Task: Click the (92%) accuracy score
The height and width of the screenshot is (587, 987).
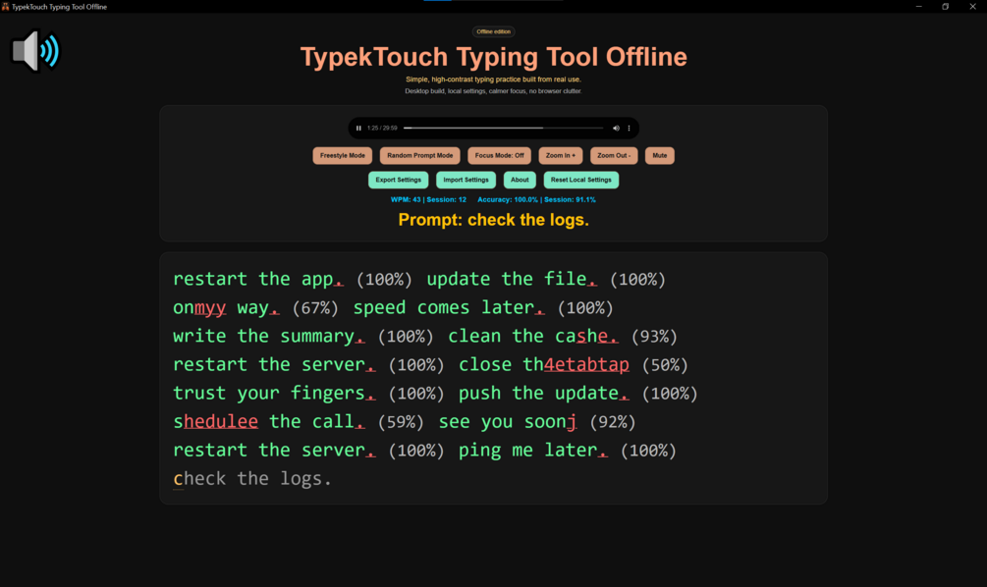Action: [x=613, y=421]
